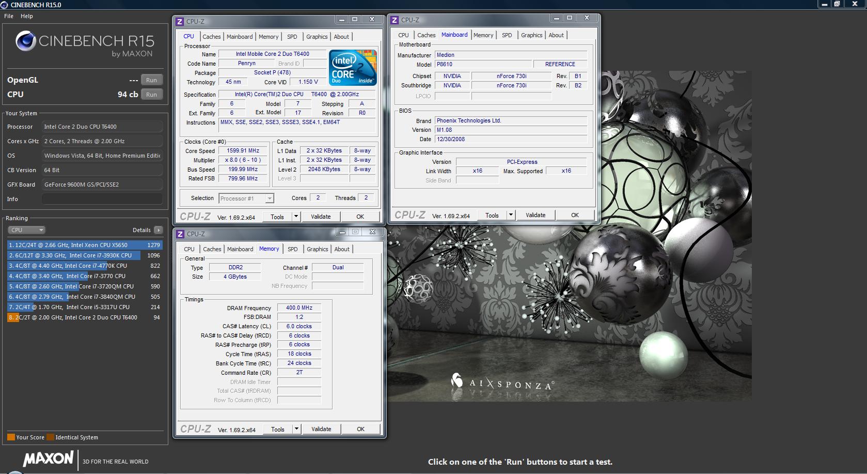Click the Core Speed value 1599.91 MHz
This screenshot has width=867, height=474.
(243, 150)
